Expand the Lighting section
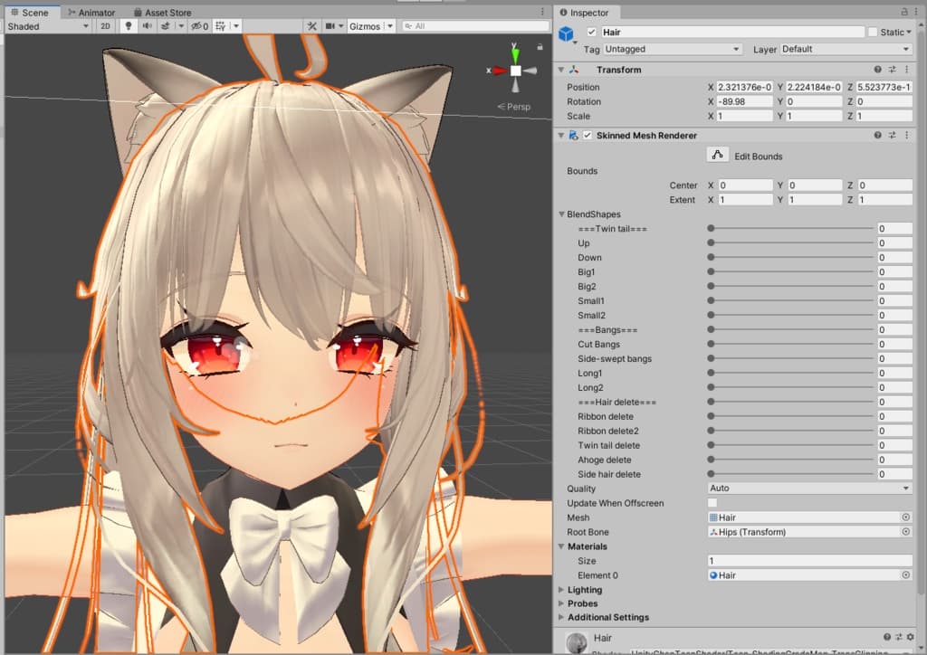 point(584,590)
